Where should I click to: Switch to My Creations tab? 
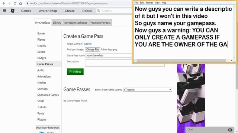[x=42, y=23]
